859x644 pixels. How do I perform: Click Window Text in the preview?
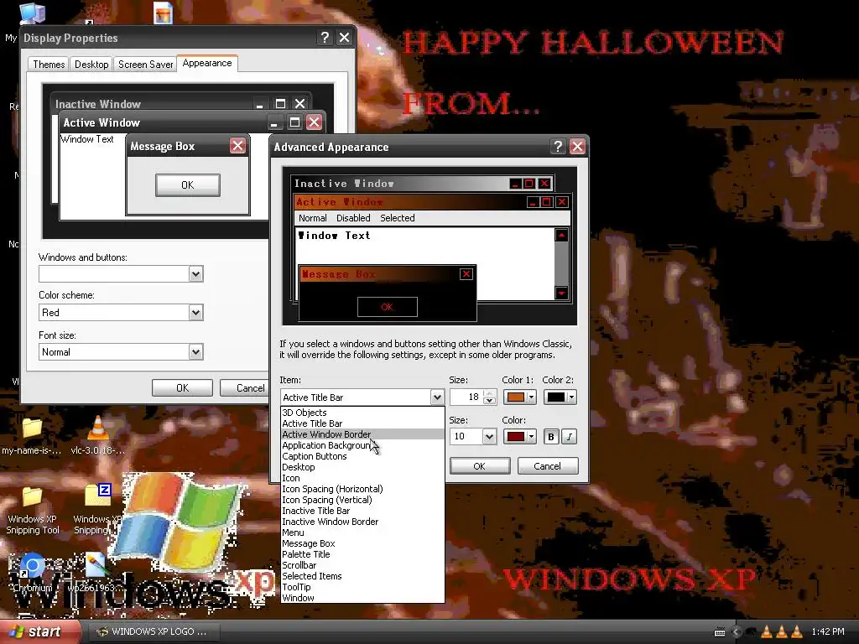coord(334,236)
